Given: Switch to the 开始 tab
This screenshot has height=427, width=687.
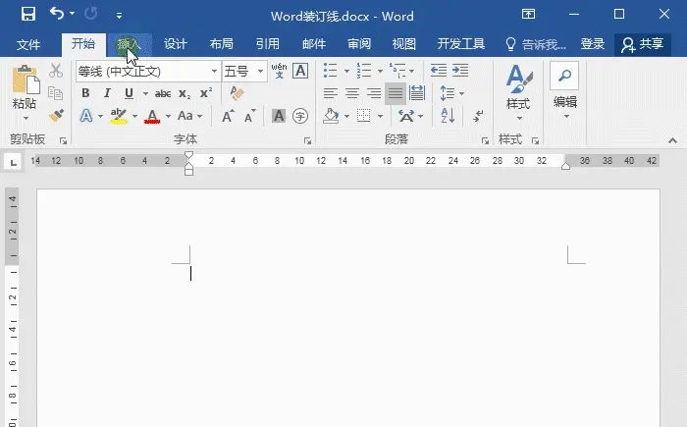Looking at the screenshot, I should (x=83, y=43).
